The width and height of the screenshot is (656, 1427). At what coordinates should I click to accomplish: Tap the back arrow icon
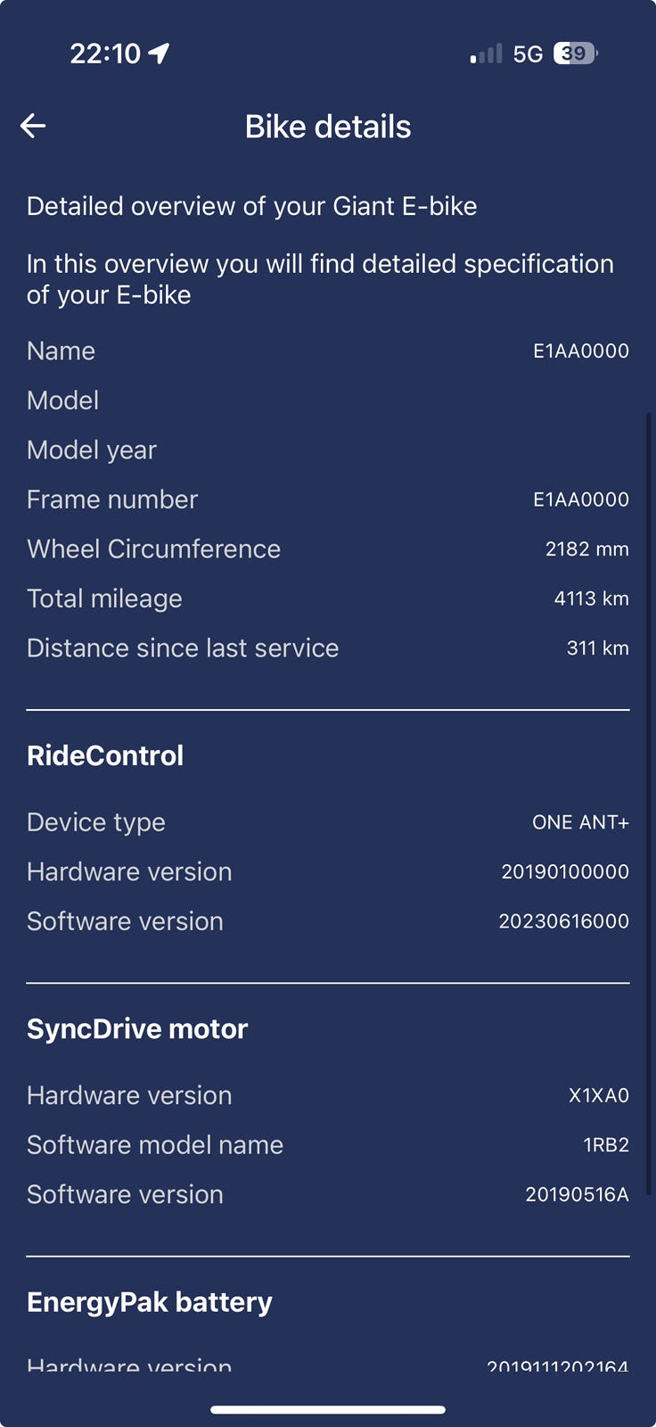point(33,126)
